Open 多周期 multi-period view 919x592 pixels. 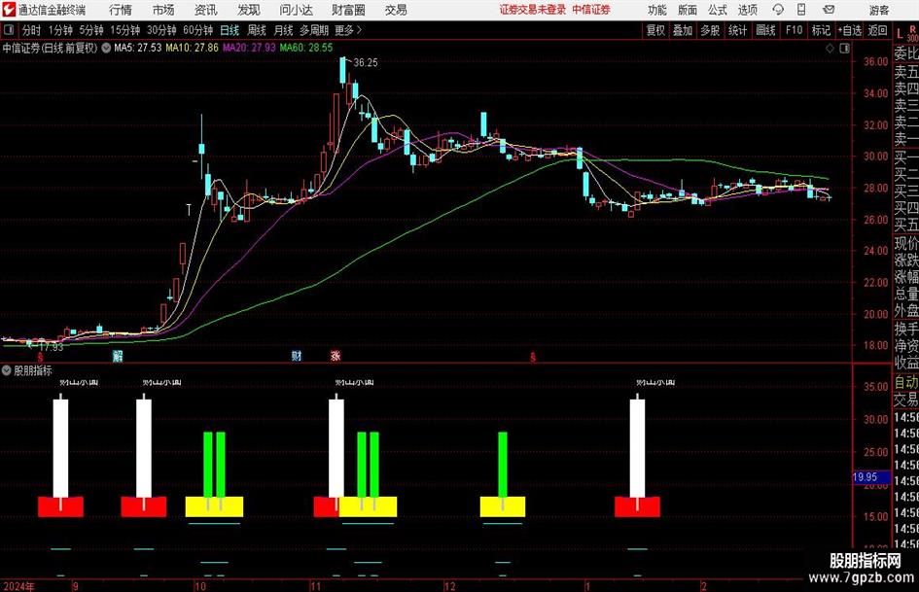click(314, 30)
